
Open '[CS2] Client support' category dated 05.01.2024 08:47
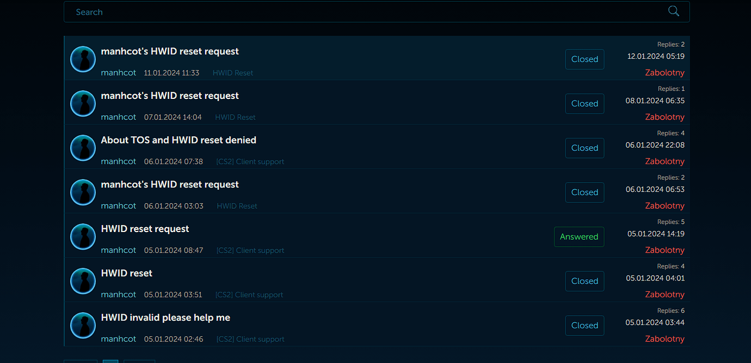(x=250, y=251)
